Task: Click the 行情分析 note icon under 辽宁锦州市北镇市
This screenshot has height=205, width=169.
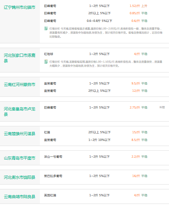Action: coord(46,28)
